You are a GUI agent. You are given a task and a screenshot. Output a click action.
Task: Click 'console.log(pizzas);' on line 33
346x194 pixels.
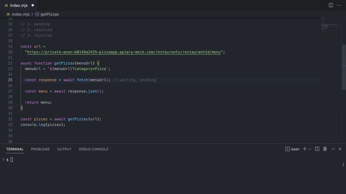coord(43,124)
